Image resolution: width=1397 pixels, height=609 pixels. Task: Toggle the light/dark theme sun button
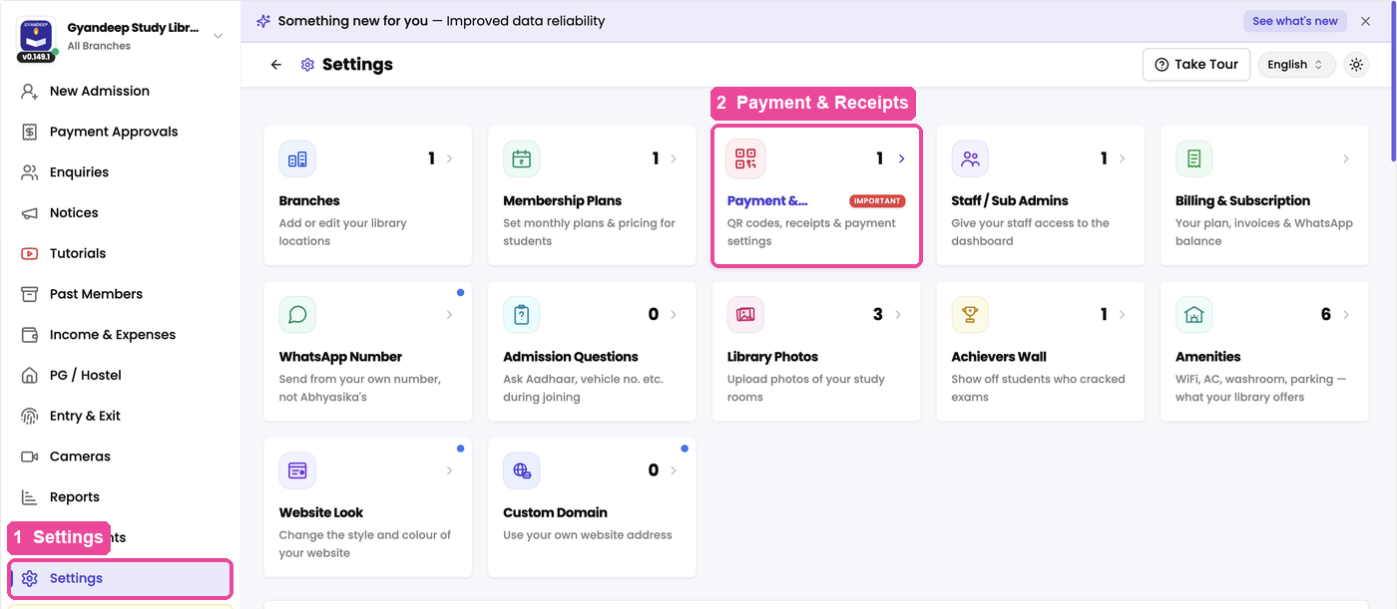[1356, 65]
